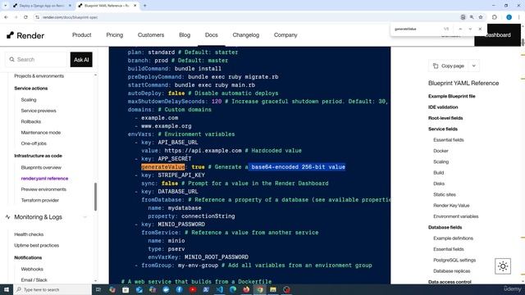This screenshot has height=295, width=525.
Task: Reload the page
Action: coord(25,17)
